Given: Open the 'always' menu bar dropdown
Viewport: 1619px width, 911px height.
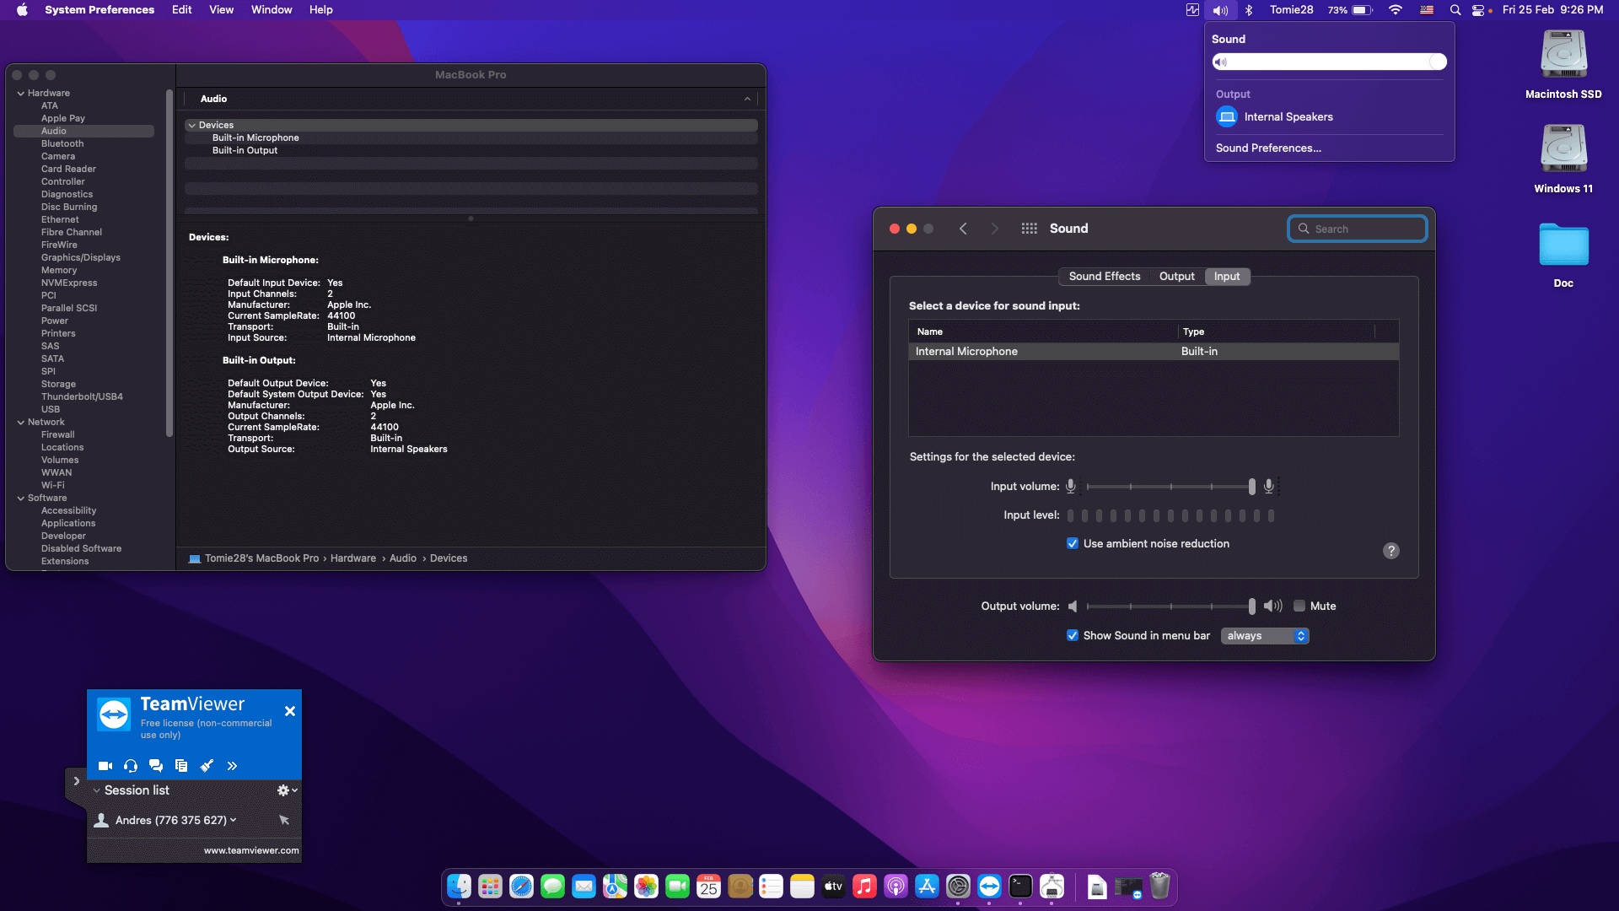Looking at the screenshot, I should point(1265,636).
